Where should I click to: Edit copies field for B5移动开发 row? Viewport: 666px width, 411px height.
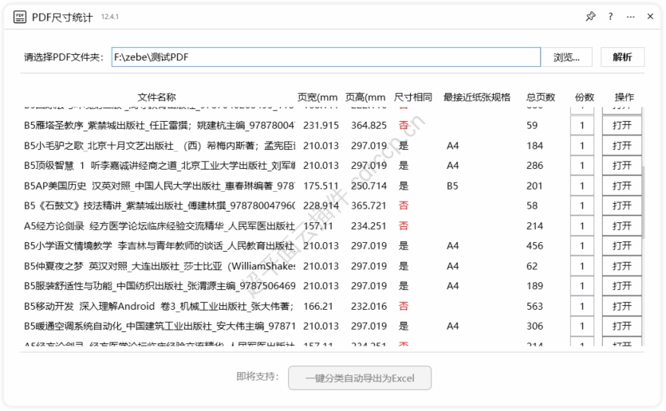pos(582,306)
